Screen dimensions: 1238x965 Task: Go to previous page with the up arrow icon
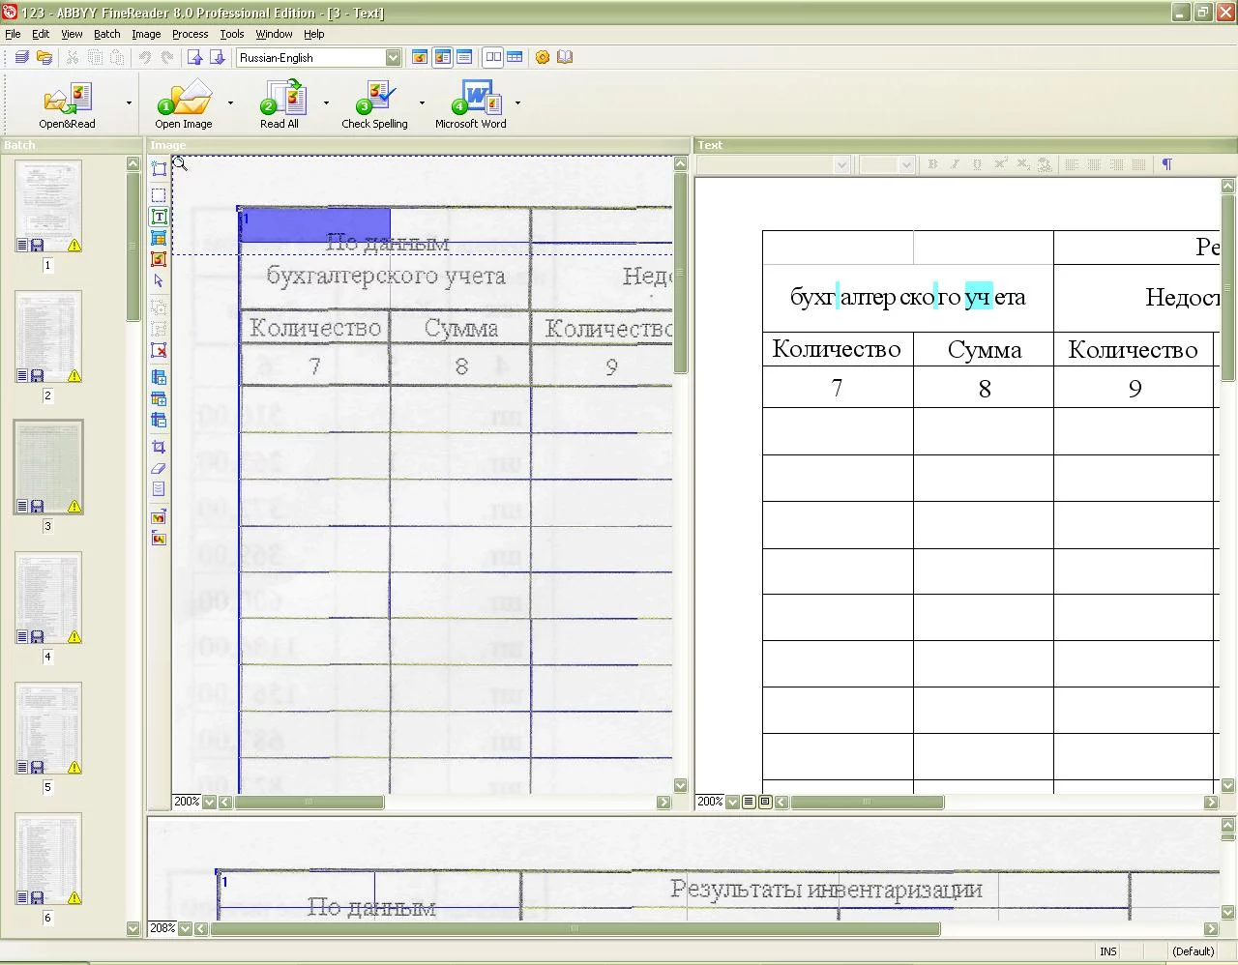tap(195, 57)
